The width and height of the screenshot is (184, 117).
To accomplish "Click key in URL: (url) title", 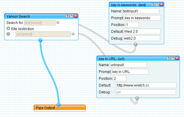I will tap(111, 59).
